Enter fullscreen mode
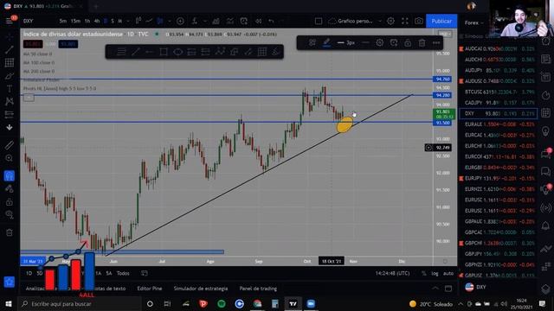This screenshot has height=311, width=554. coord(405,21)
